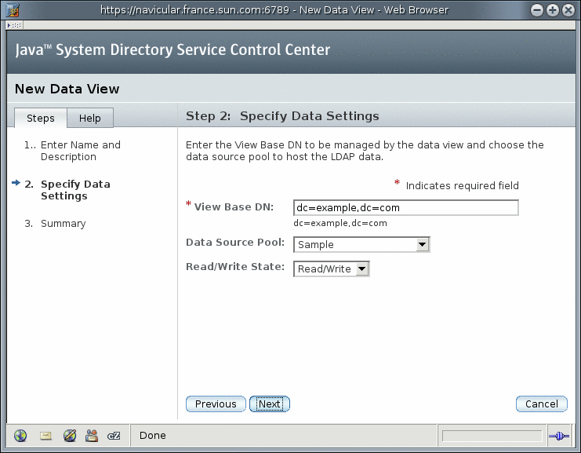
Task: Click the status bar progress meter
Action: 492,436
